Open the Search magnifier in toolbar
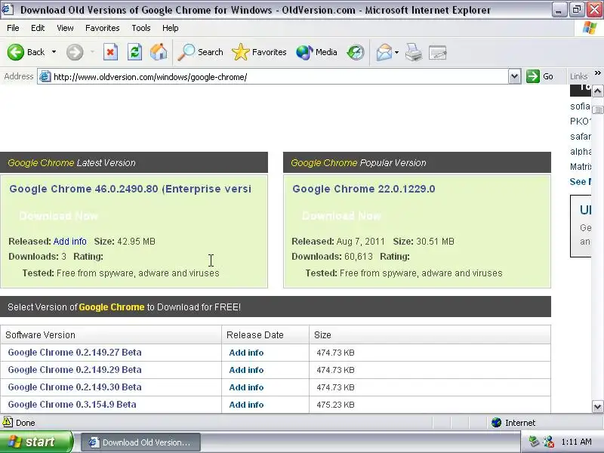This screenshot has height=453, width=604. tap(200, 52)
